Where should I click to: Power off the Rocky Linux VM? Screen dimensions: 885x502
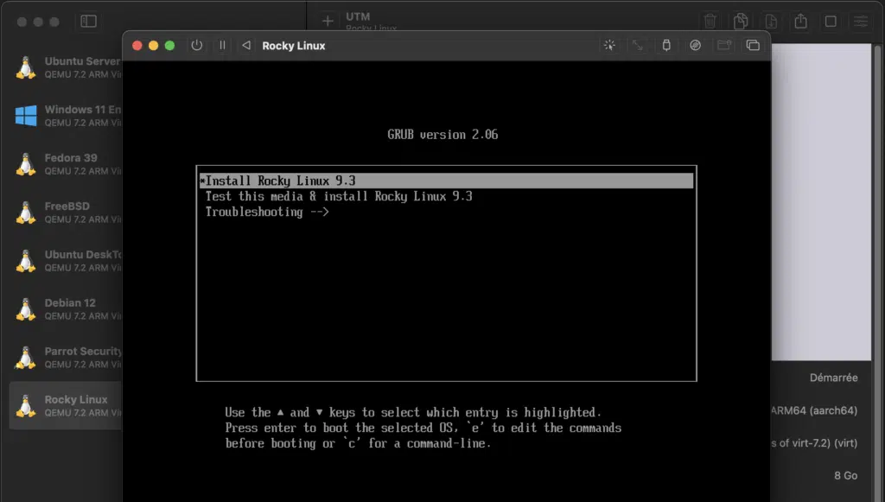click(x=196, y=45)
